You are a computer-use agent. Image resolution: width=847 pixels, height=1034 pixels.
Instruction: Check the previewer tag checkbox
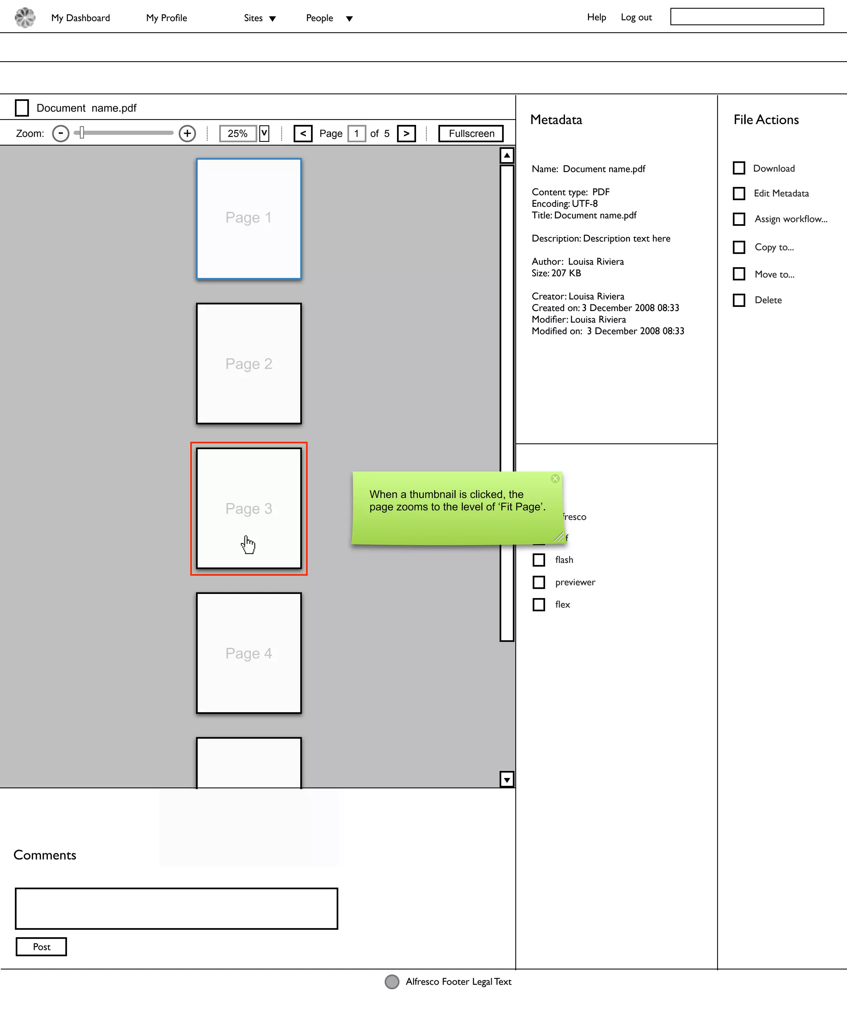538,583
